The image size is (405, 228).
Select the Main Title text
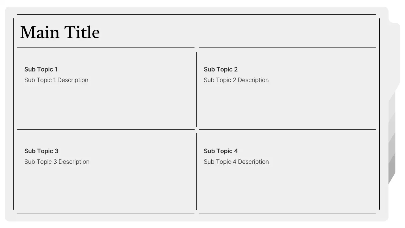60,33
